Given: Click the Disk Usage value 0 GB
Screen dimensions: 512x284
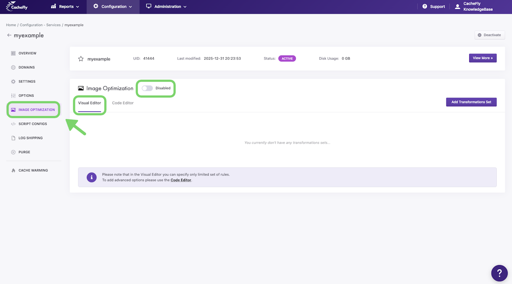Looking at the screenshot, I should pyautogui.click(x=346, y=58).
